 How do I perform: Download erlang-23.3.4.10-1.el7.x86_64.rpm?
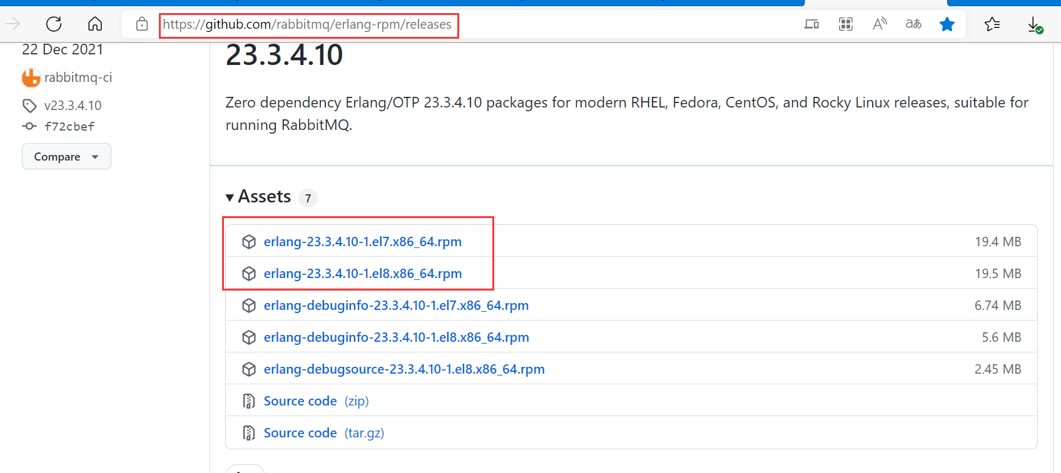(x=363, y=242)
